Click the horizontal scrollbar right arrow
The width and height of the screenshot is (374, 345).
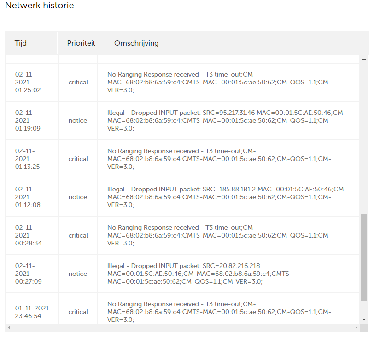(x=356, y=328)
